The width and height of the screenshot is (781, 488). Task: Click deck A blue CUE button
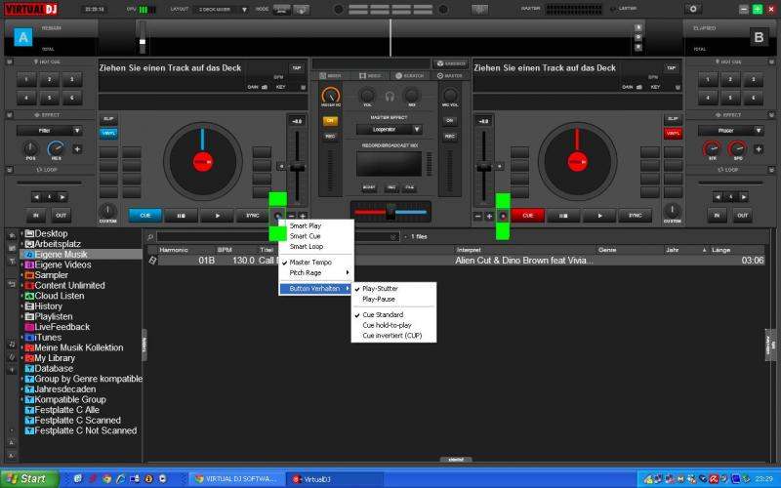144,216
